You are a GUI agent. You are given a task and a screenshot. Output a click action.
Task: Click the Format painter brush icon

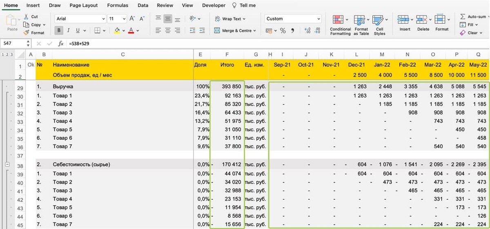(x=26, y=33)
